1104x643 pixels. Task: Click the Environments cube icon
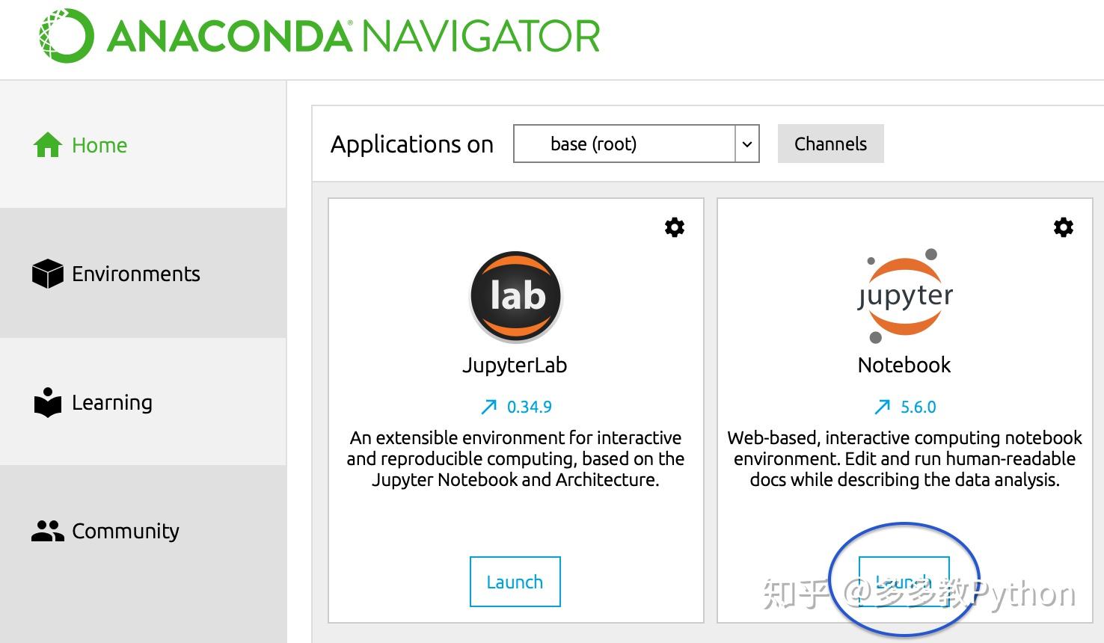pyautogui.click(x=48, y=274)
